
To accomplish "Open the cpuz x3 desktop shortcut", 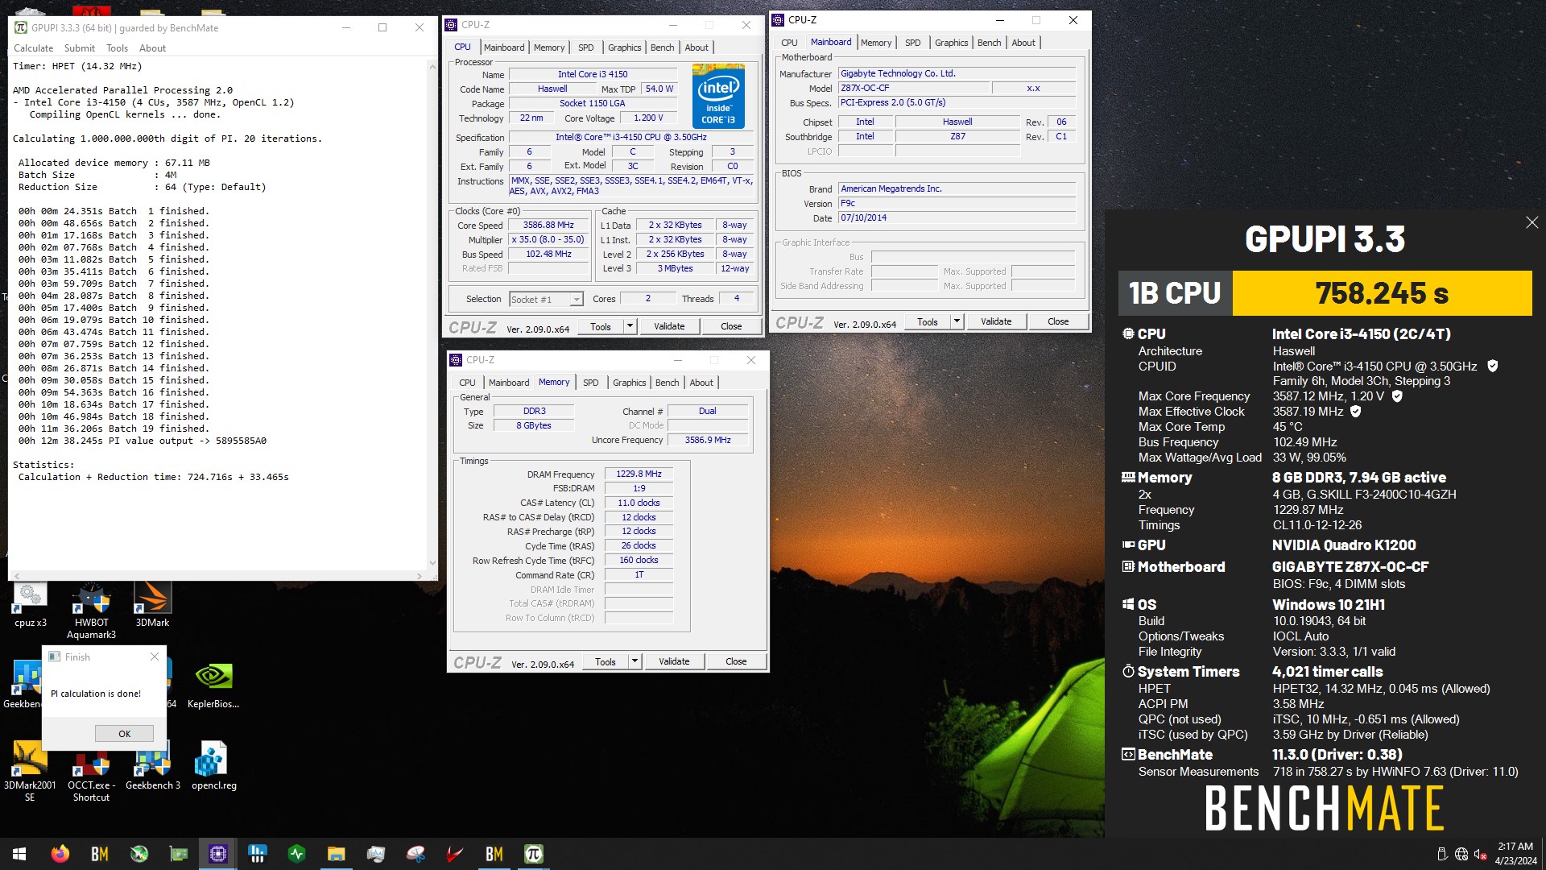I will (x=31, y=606).
